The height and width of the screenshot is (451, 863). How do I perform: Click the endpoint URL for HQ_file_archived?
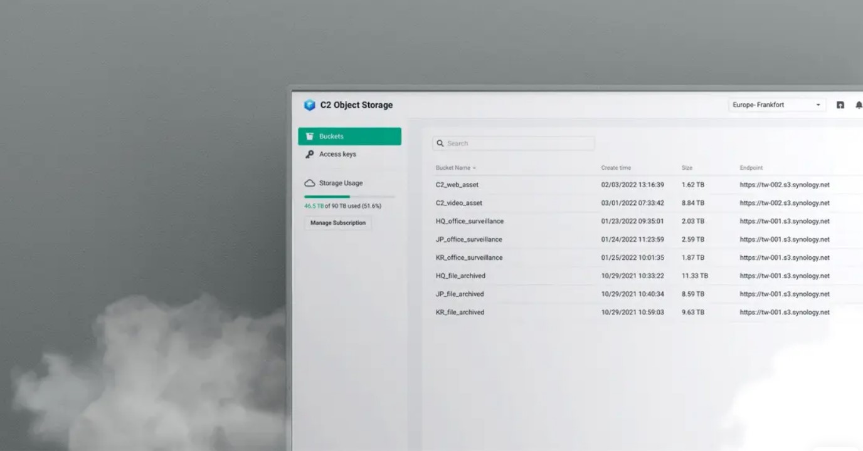tap(785, 276)
